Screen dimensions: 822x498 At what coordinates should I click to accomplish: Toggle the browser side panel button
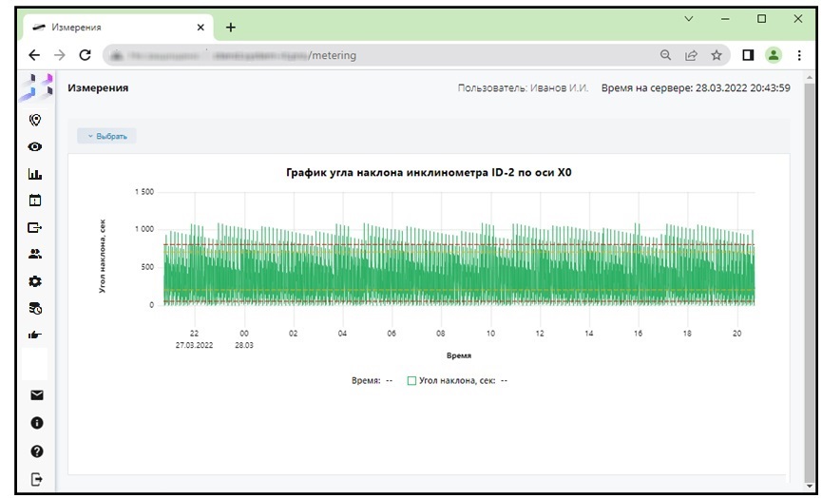coord(748,55)
